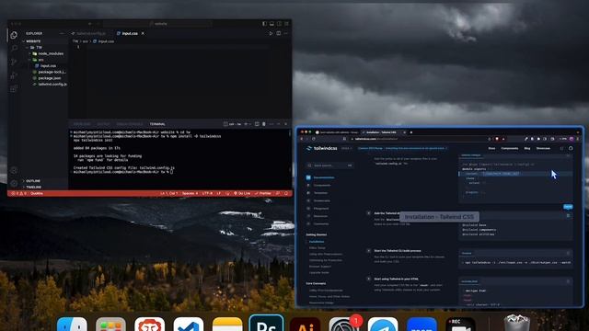Switch to tailwind.config.js editor tab
The image size is (589, 331).
pyautogui.click(x=91, y=33)
